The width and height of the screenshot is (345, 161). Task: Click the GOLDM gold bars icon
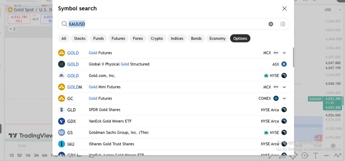coord(62,87)
